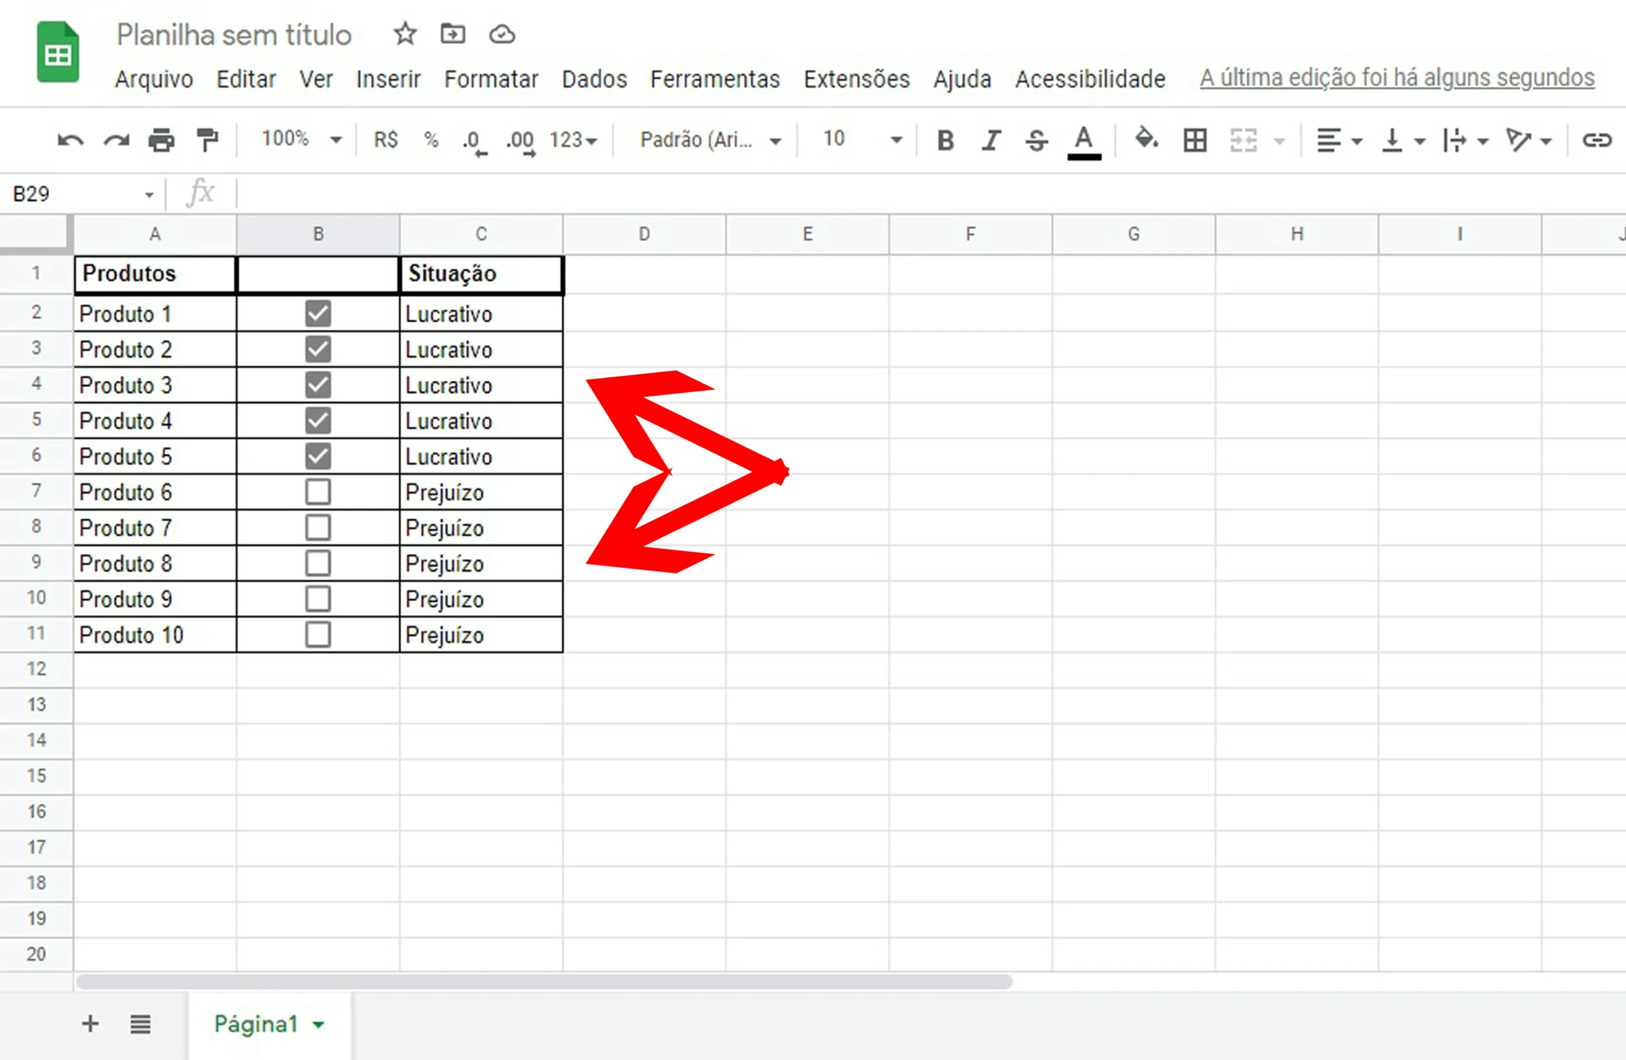Open the 100% zoom dropdown
Viewport: 1626px width, 1060px height.
[301, 139]
